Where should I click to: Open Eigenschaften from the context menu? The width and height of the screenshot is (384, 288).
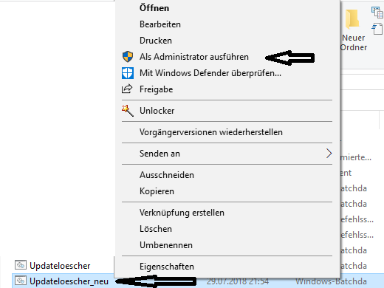(167, 267)
